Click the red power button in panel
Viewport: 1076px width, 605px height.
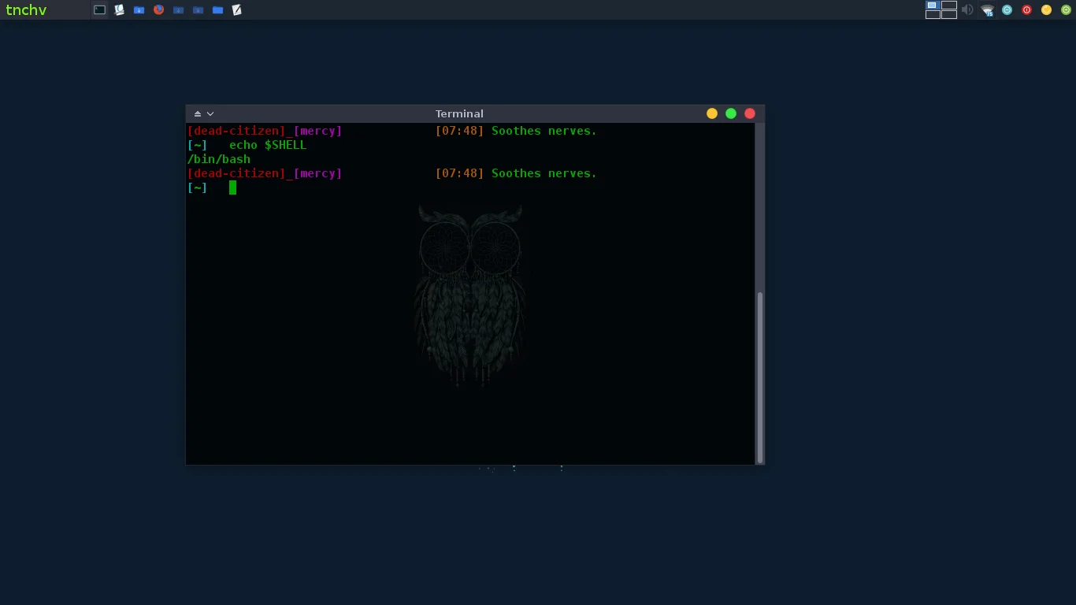point(1026,10)
